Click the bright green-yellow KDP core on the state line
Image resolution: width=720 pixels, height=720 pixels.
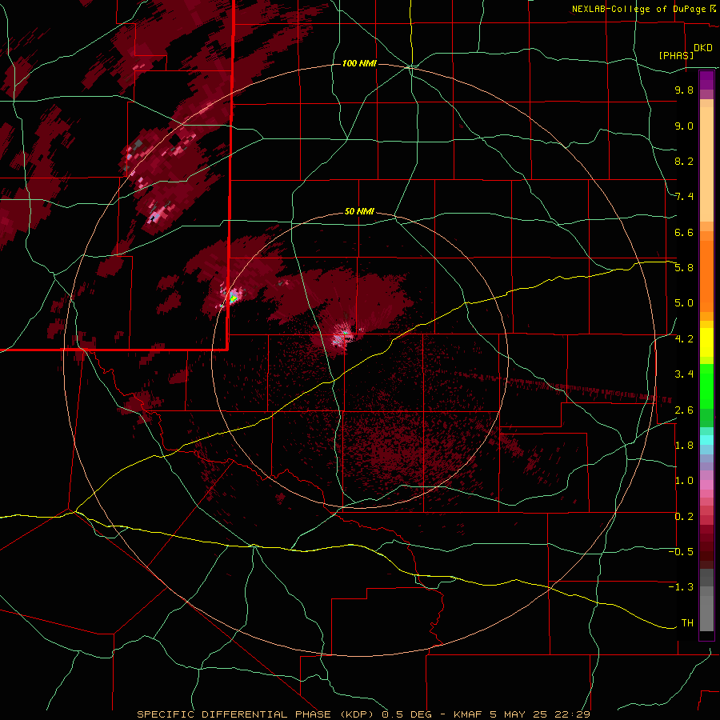(234, 298)
